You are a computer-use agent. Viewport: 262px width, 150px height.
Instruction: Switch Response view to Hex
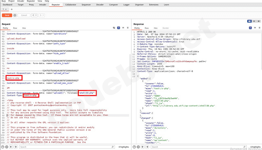[x=156, y=28]
